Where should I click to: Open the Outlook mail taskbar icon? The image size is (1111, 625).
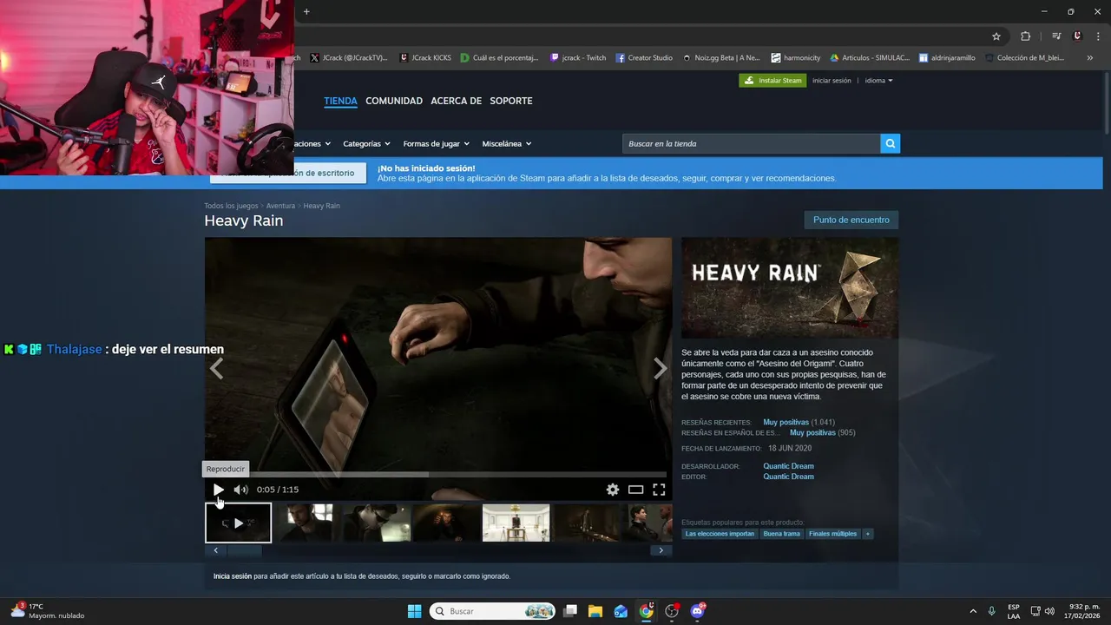point(621,611)
